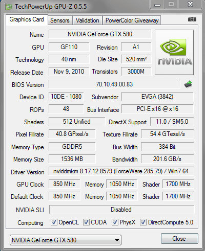Click the BIOS save chip icon
205x251 pixels.
[188, 84]
